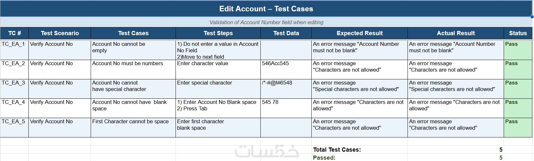The image size is (534, 161).
Task: Click the 'Edit Account – Test Cases' title cell
Action: (x=266, y=9)
